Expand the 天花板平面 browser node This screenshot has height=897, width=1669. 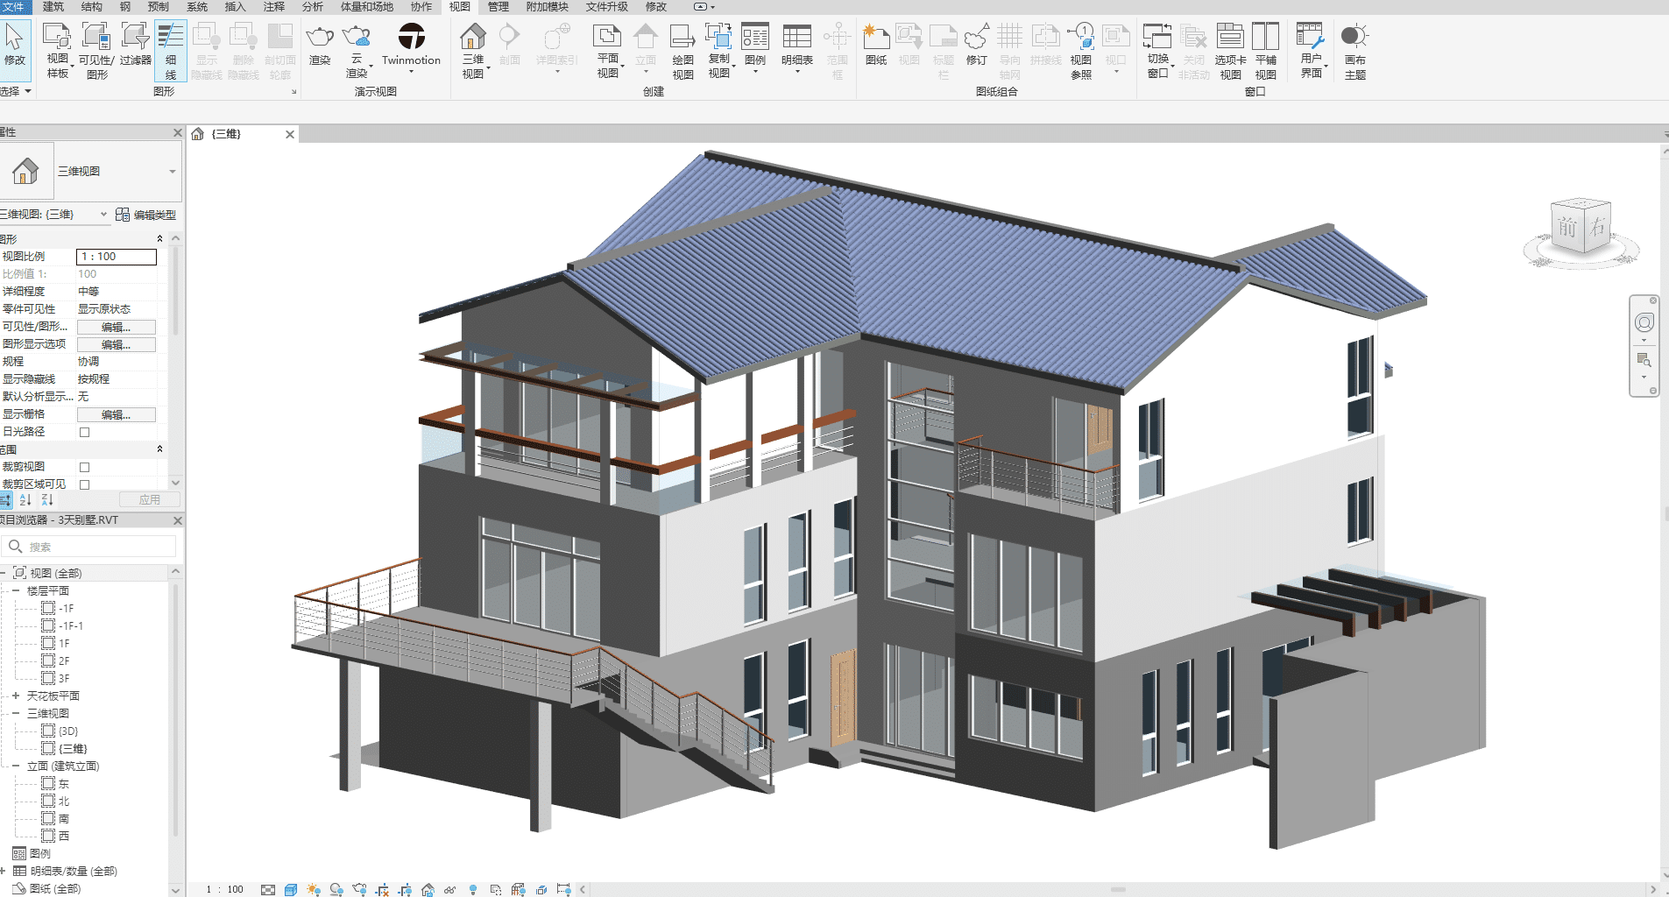point(15,695)
